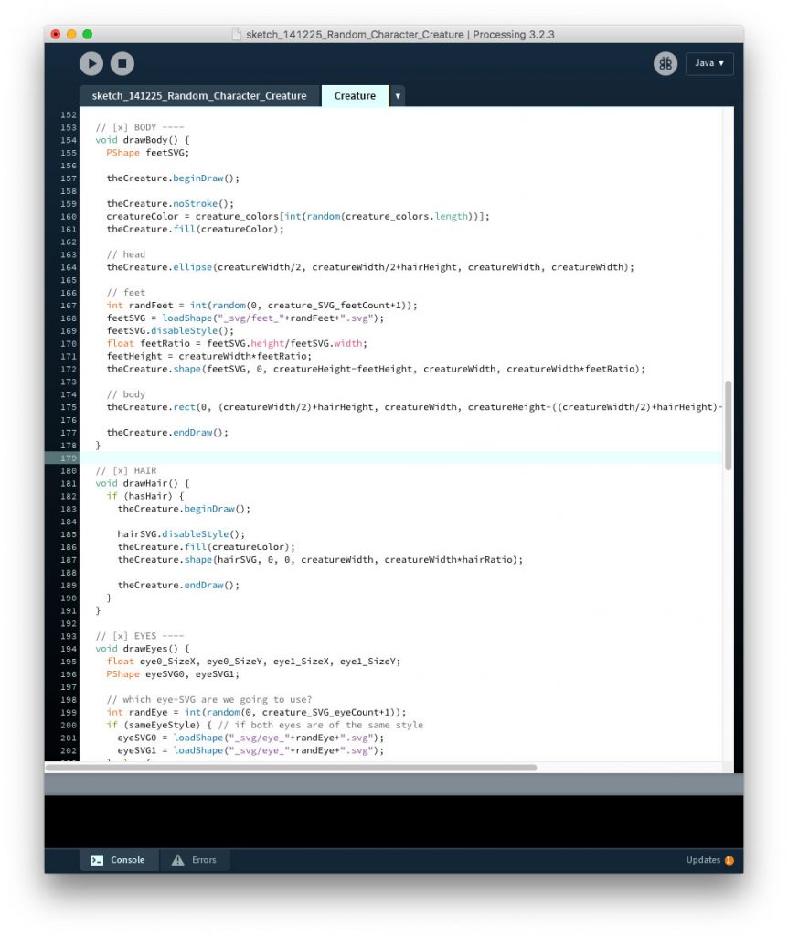Click the orange updates count badge

(x=729, y=861)
